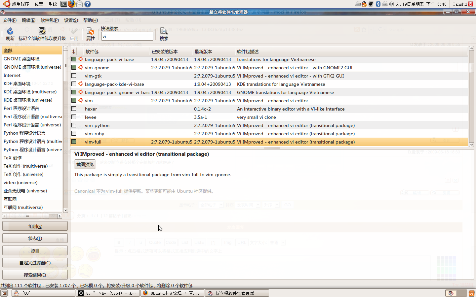Image resolution: width=476 pixels, height=297 pixels.
Task: Mark the hexer package checkbox
Action: [74, 109]
